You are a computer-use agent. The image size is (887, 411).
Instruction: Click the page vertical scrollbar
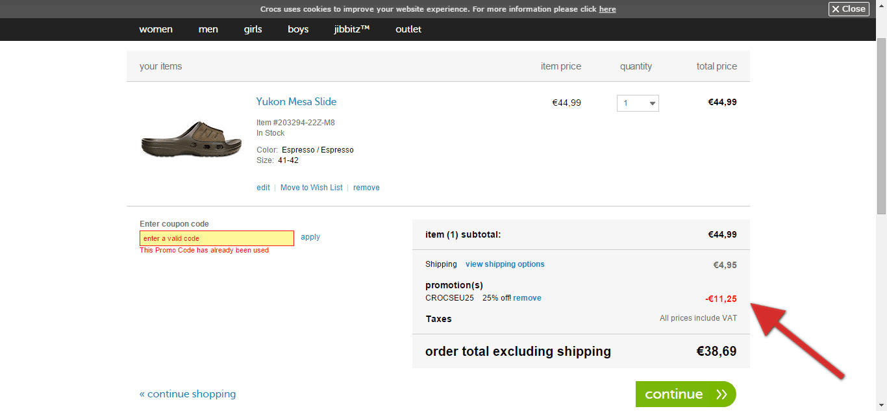(x=881, y=127)
